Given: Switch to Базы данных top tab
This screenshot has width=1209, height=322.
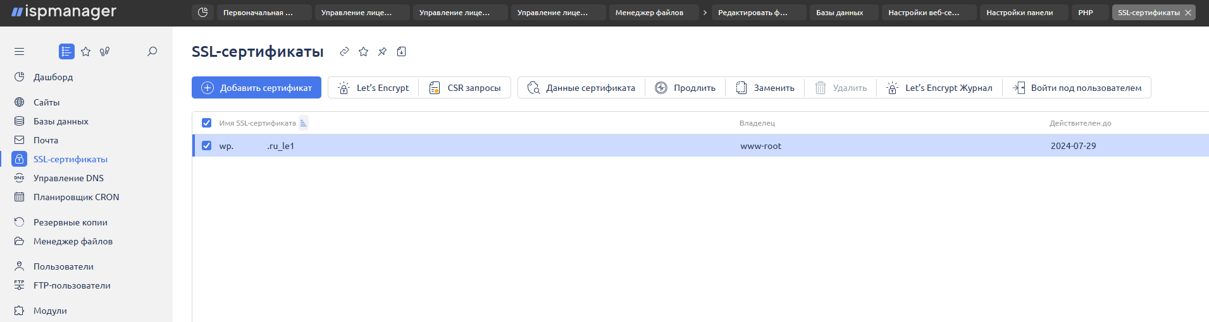Looking at the screenshot, I should (x=845, y=13).
